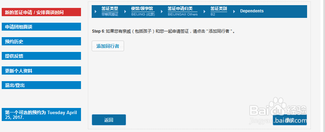Go to 预约历史 page
The width and height of the screenshot is (325, 132).
click(x=41, y=41)
